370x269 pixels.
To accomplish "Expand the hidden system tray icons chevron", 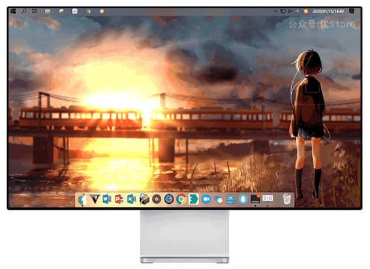I will pos(275,11).
